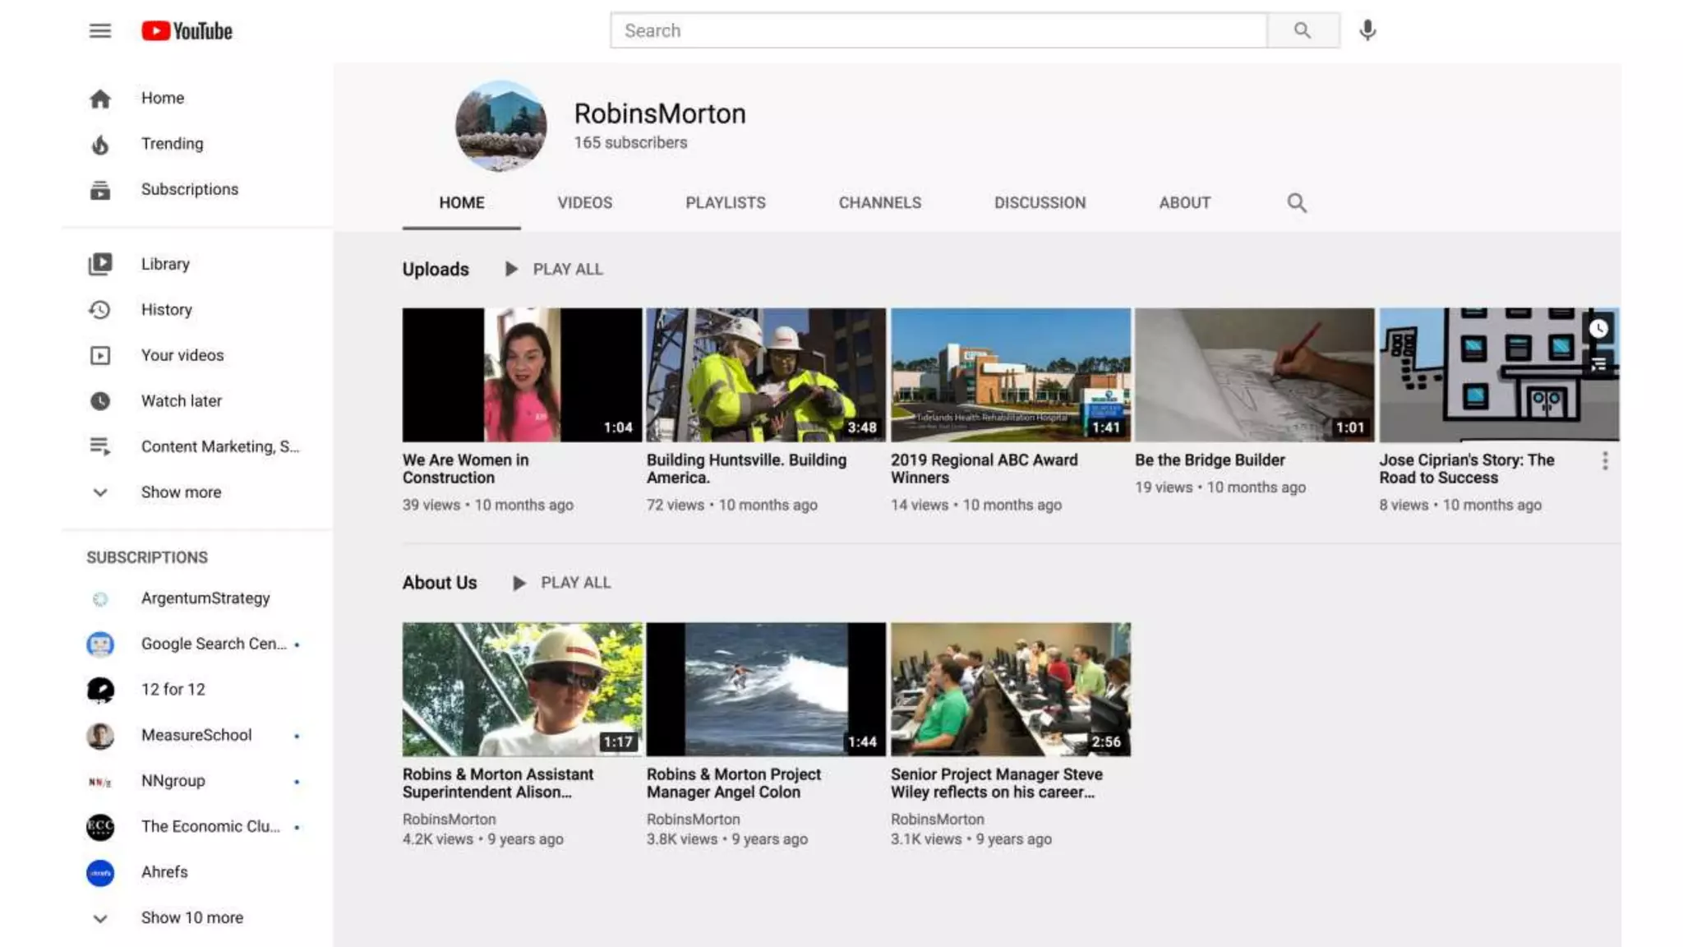This screenshot has height=947, width=1683.
Task: Focus the Search input field
Action: tap(937, 30)
